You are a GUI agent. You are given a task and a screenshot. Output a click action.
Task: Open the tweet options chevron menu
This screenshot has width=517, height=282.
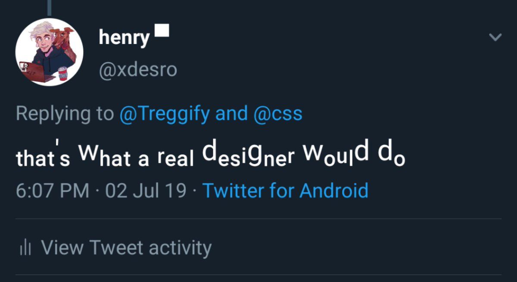point(495,37)
